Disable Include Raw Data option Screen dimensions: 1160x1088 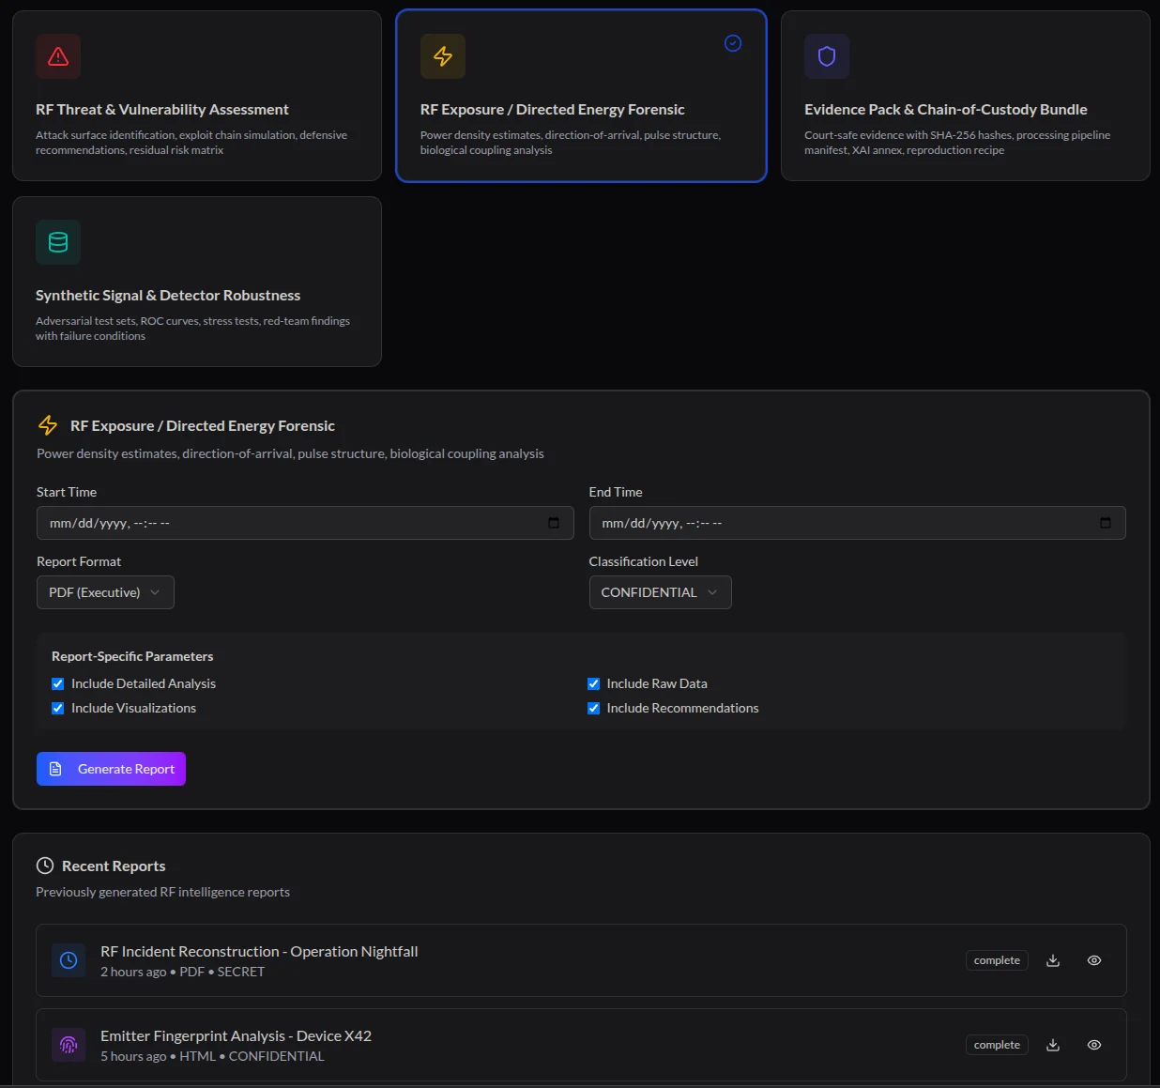point(594,684)
